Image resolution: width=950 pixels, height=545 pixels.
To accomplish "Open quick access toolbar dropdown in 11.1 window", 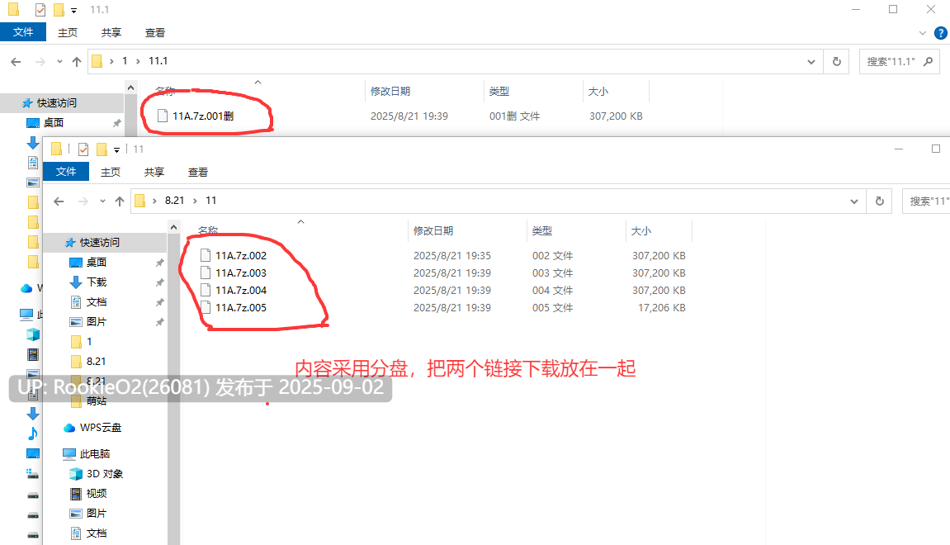I will point(73,10).
